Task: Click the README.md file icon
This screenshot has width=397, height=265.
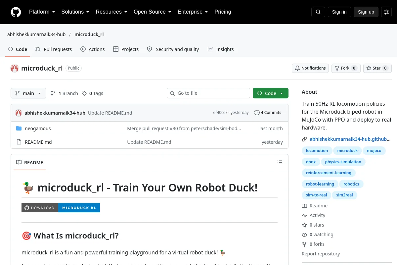Action: click(x=19, y=142)
